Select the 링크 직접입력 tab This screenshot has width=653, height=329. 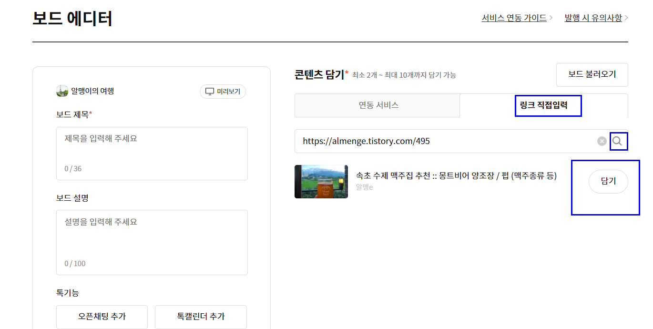(544, 105)
